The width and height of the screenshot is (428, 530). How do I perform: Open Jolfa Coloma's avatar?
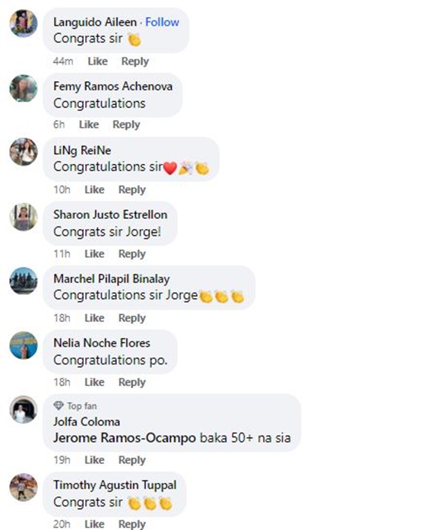point(23,409)
